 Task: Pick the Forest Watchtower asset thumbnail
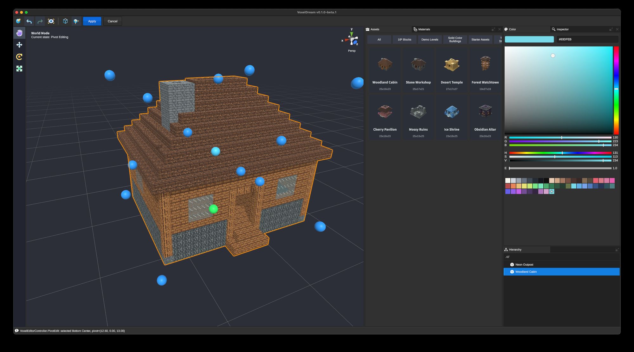coord(485,70)
